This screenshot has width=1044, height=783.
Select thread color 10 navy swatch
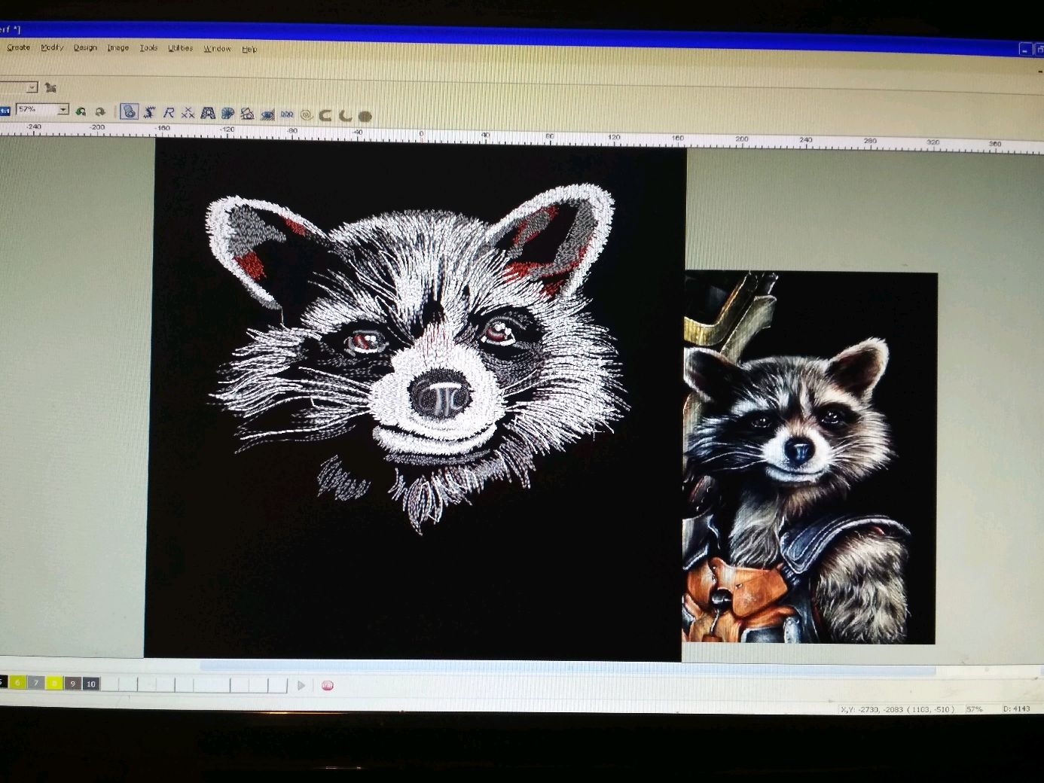pos(91,684)
